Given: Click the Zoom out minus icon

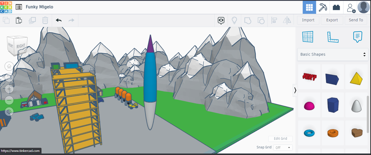Looking at the screenshot, I should pos(9,100).
